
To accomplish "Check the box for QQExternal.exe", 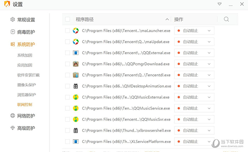I will (67, 53).
